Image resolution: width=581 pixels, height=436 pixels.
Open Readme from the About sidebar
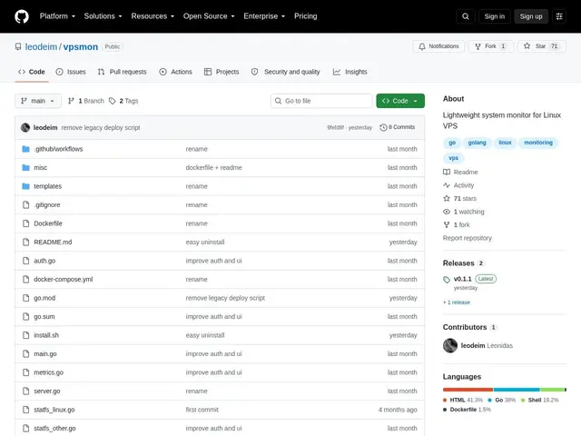pos(460,172)
